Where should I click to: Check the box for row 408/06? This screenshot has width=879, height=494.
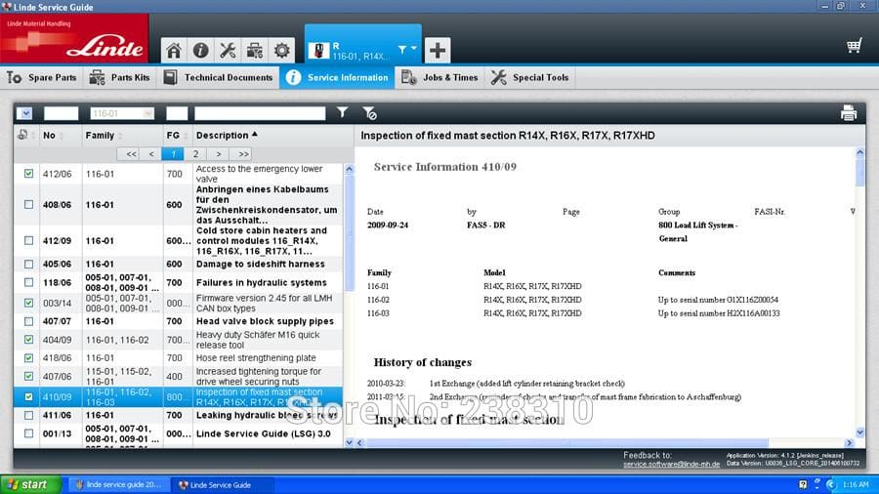(x=28, y=204)
